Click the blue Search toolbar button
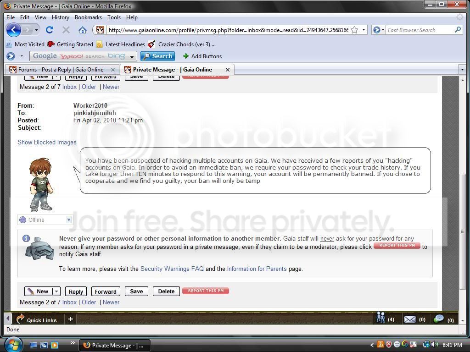The width and height of the screenshot is (470, 352). [157, 56]
